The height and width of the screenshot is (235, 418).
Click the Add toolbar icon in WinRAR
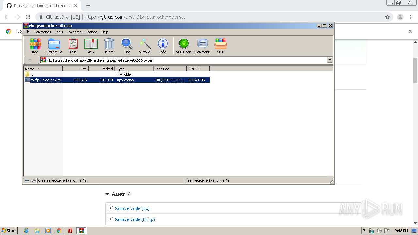[35, 46]
